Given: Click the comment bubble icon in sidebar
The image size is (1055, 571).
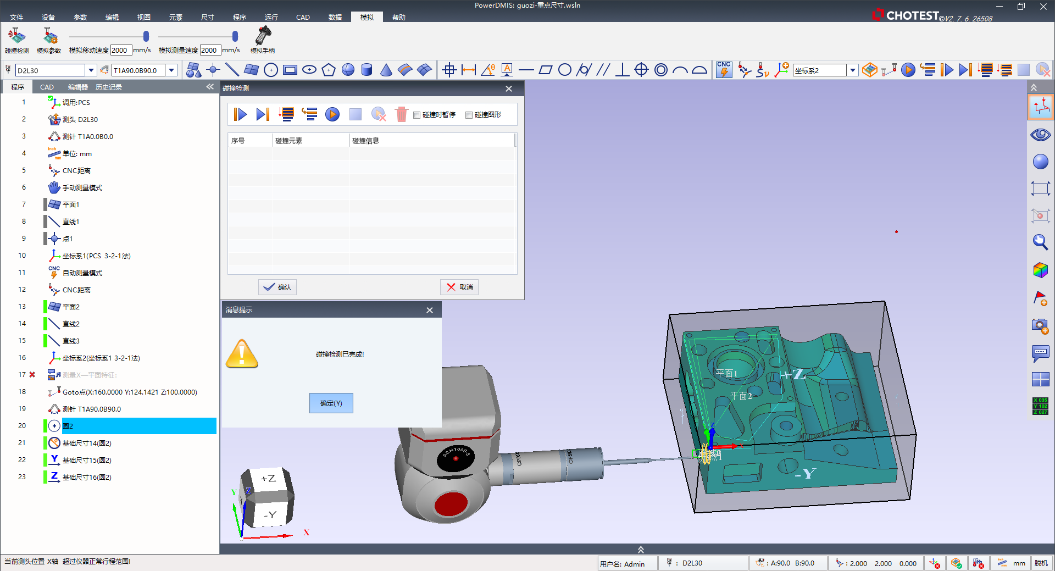Looking at the screenshot, I should click(x=1040, y=353).
